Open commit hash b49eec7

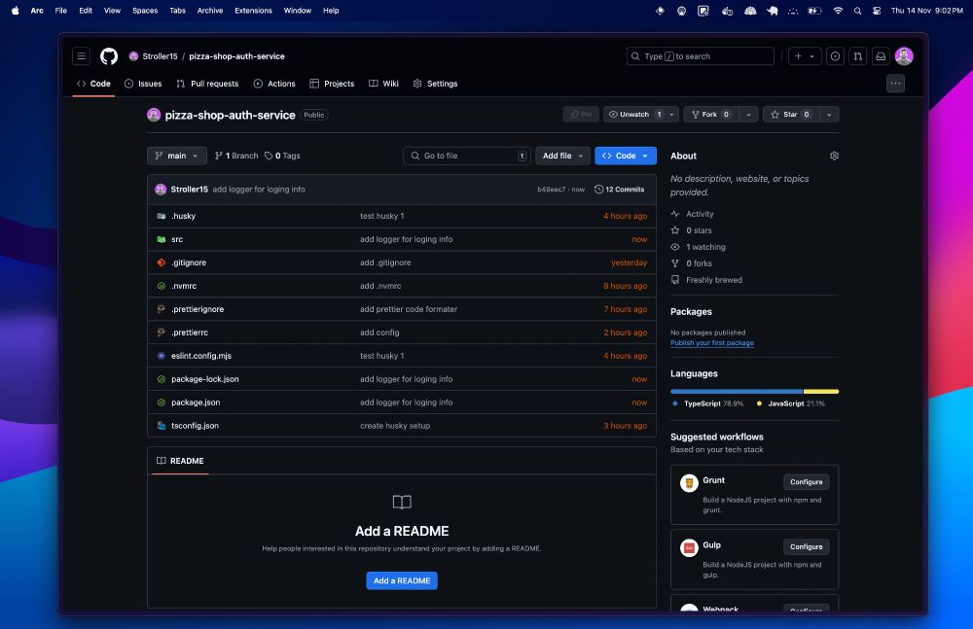[x=551, y=190]
